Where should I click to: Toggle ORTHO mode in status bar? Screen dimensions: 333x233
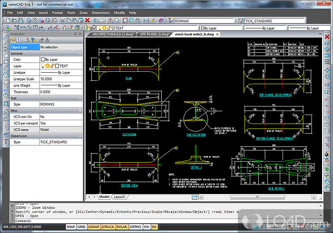[x=135, y=227]
